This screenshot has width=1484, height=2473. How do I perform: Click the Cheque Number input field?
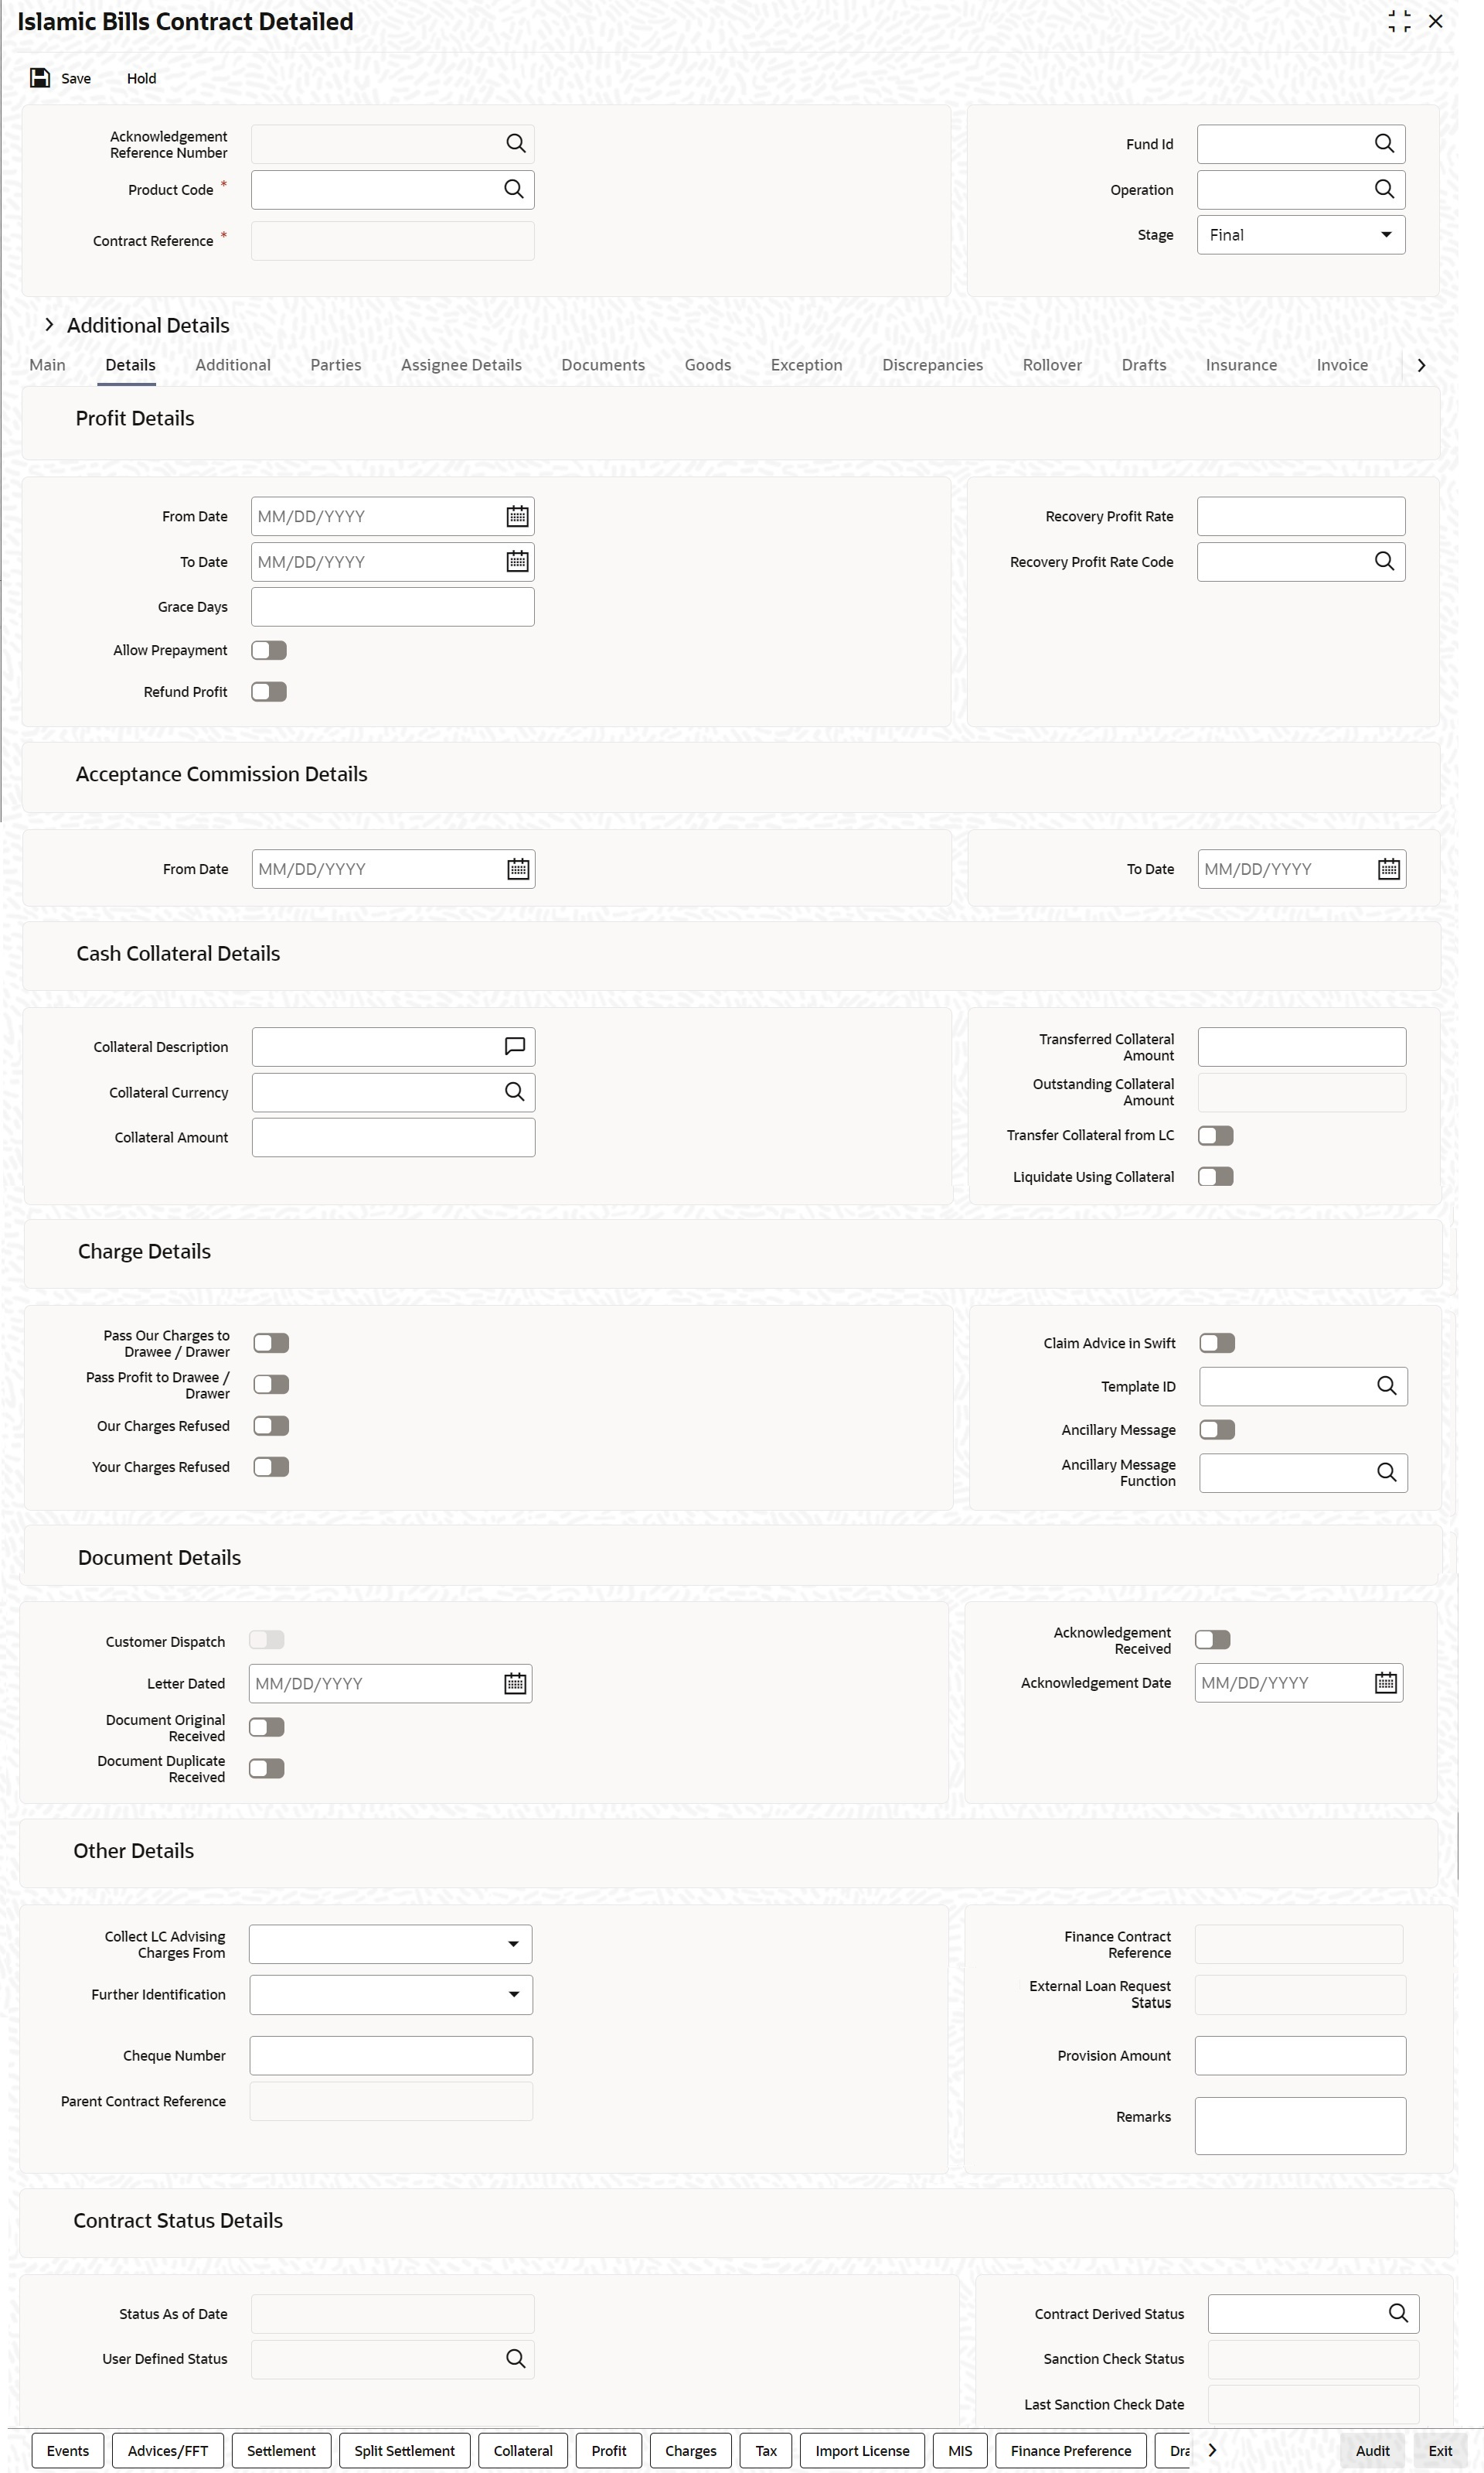(391, 2055)
